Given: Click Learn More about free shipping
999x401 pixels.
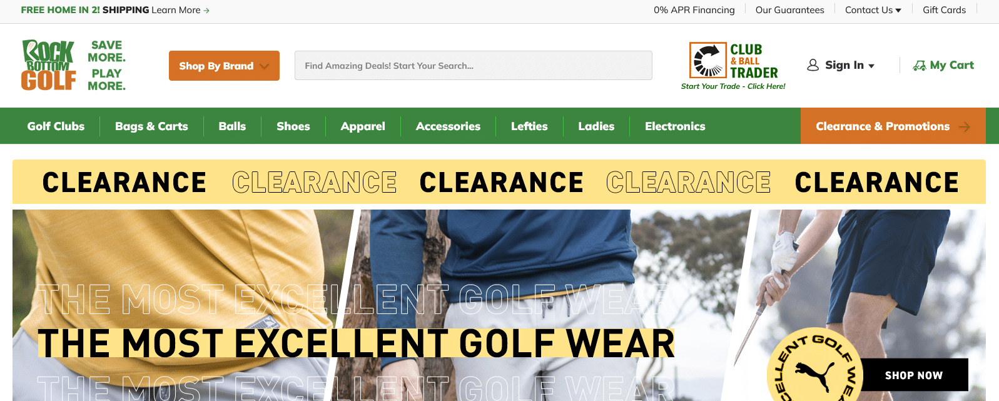Looking at the screenshot, I should pyautogui.click(x=176, y=10).
